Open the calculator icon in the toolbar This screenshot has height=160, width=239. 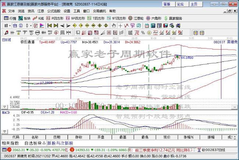pos(153,26)
